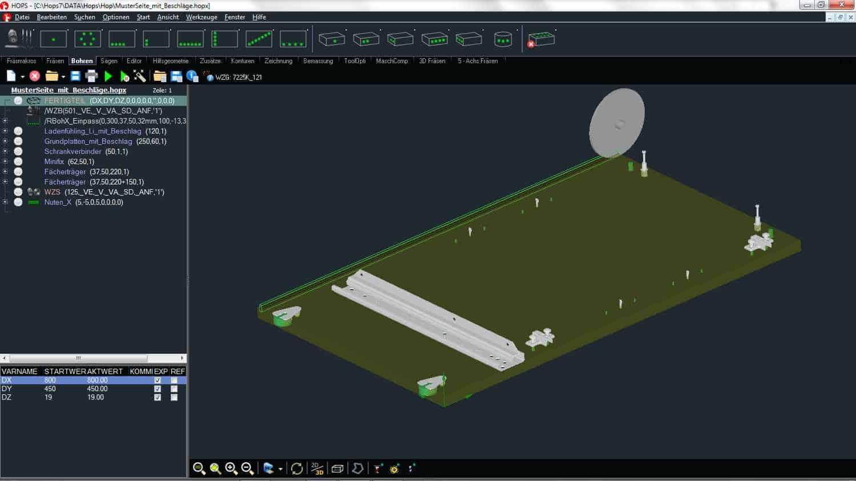Select the circular hole pattern drilling icon
This screenshot has width=856, height=481.
point(88,39)
